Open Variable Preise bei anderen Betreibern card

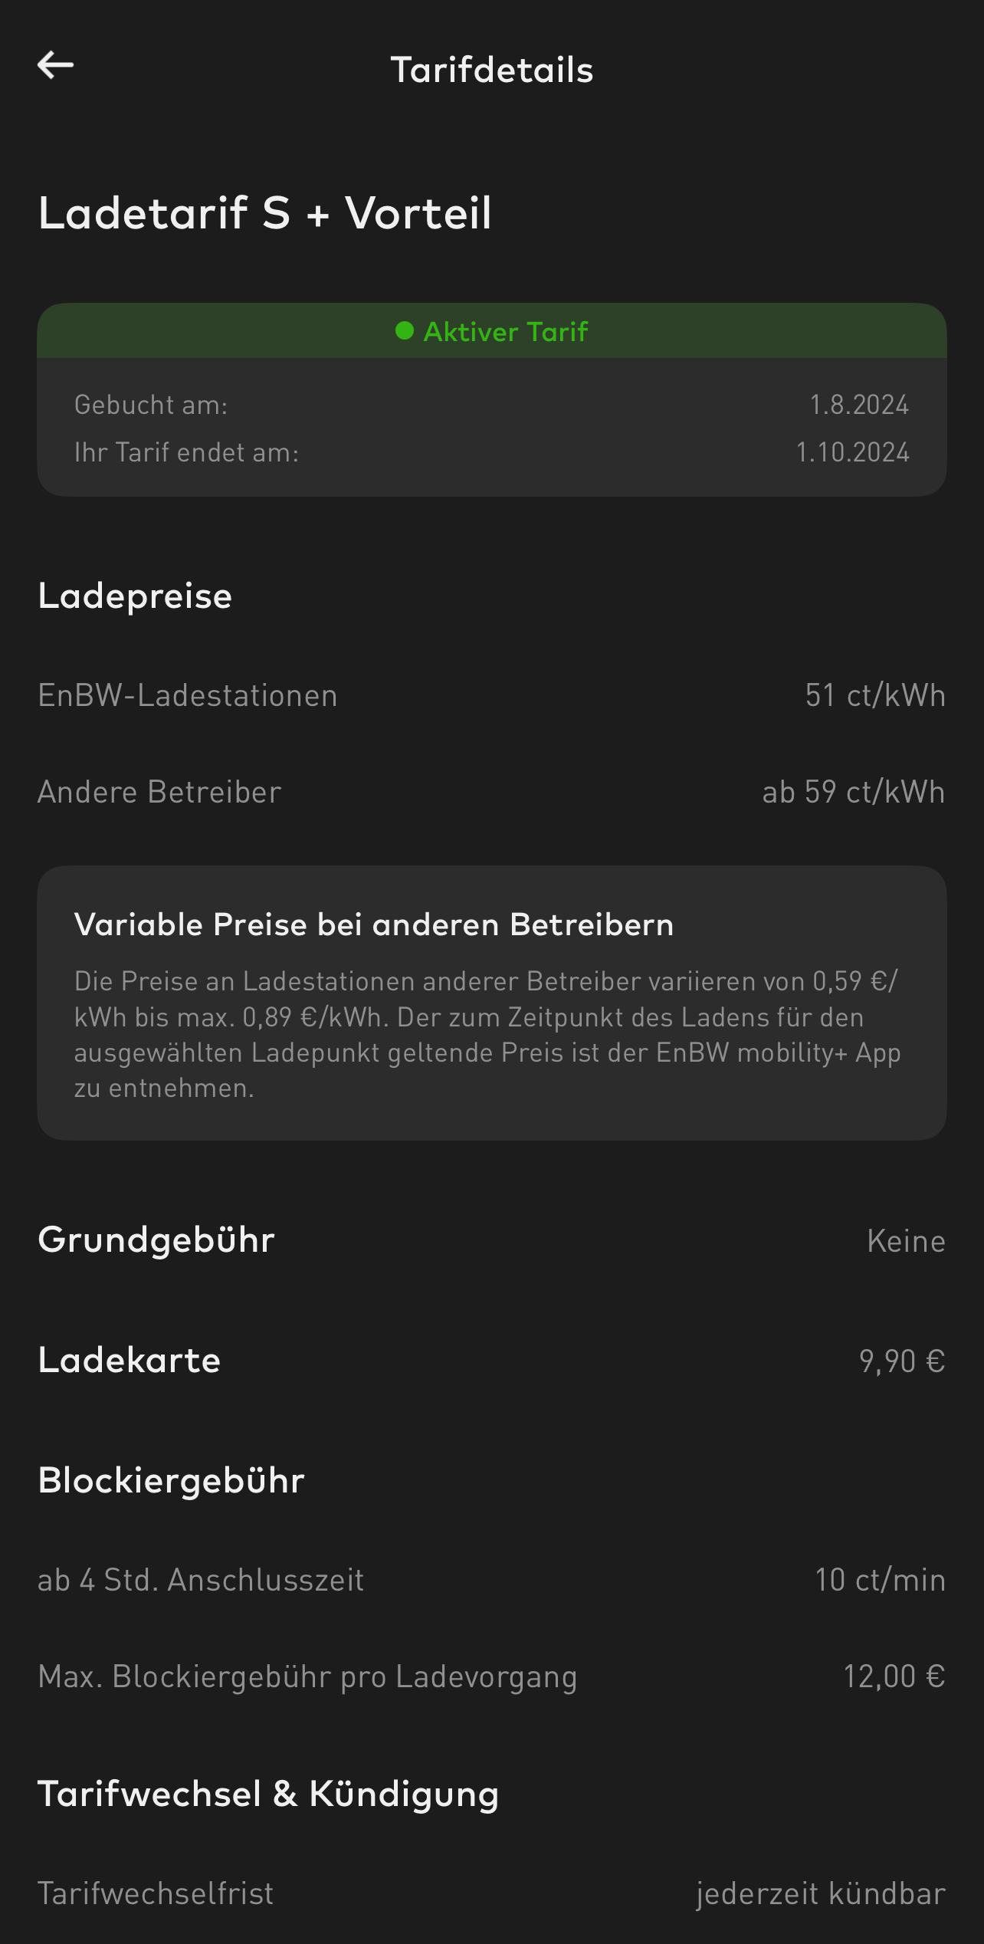492,1003
